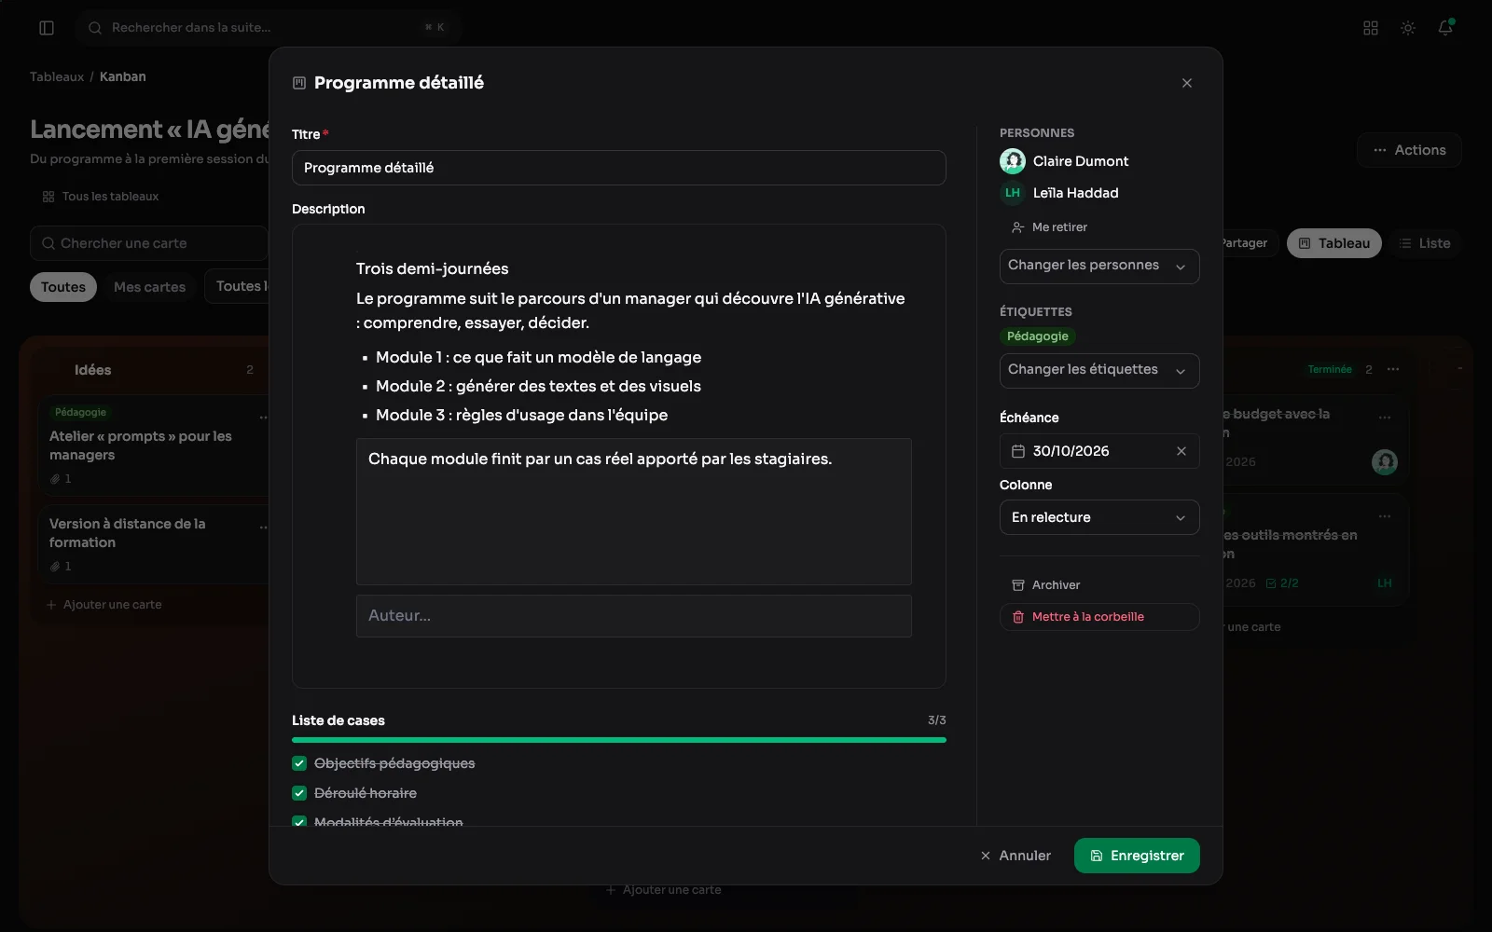Go to Tableaux breadcrumb
Image resolution: width=1492 pixels, height=932 pixels.
[x=57, y=76]
